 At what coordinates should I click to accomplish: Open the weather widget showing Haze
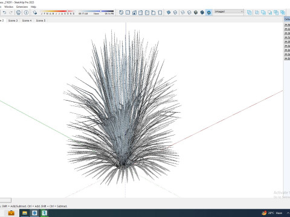272,213
